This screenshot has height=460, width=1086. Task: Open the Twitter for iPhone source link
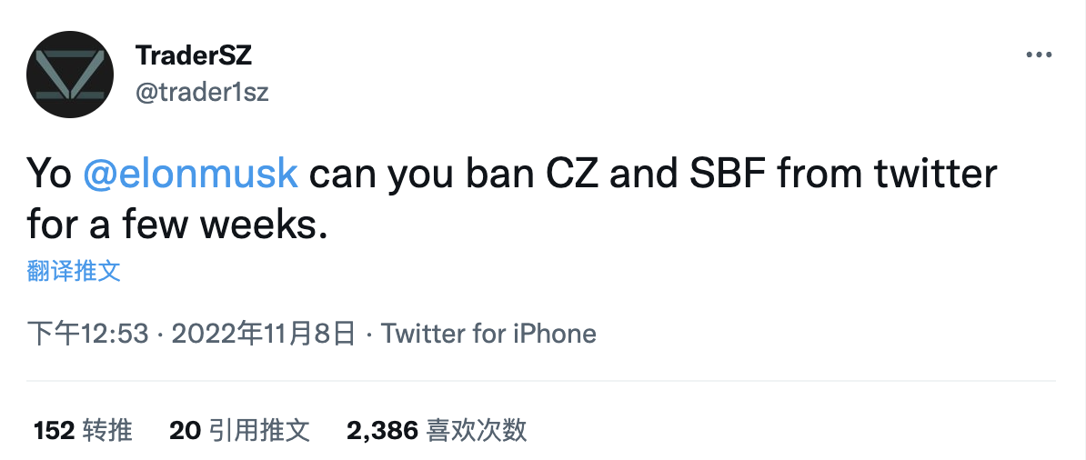[488, 334]
